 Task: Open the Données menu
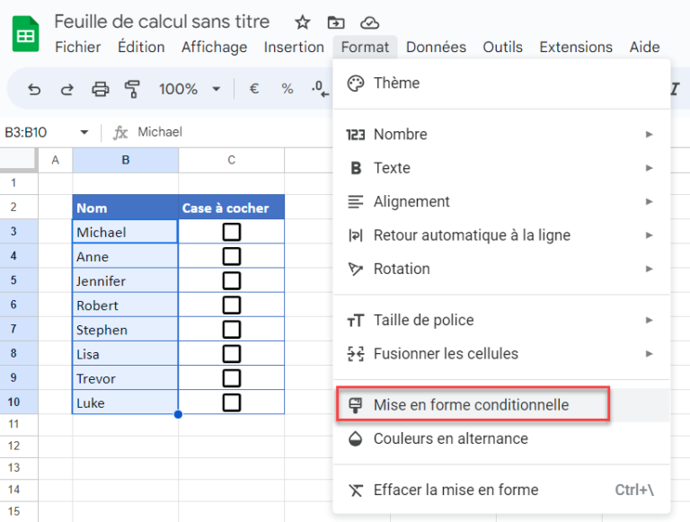point(436,47)
